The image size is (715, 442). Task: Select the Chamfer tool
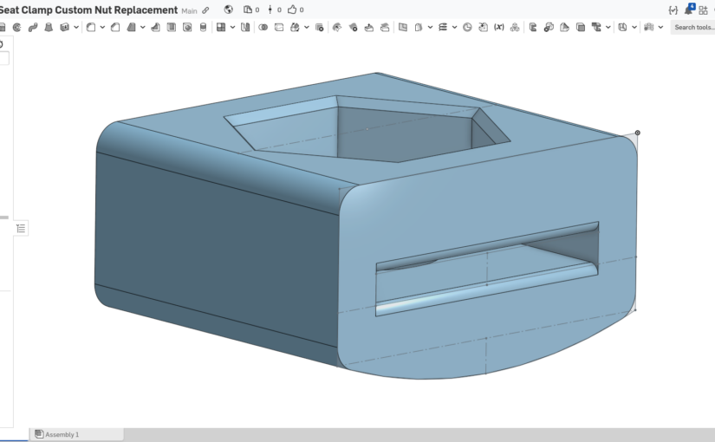click(115, 28)
